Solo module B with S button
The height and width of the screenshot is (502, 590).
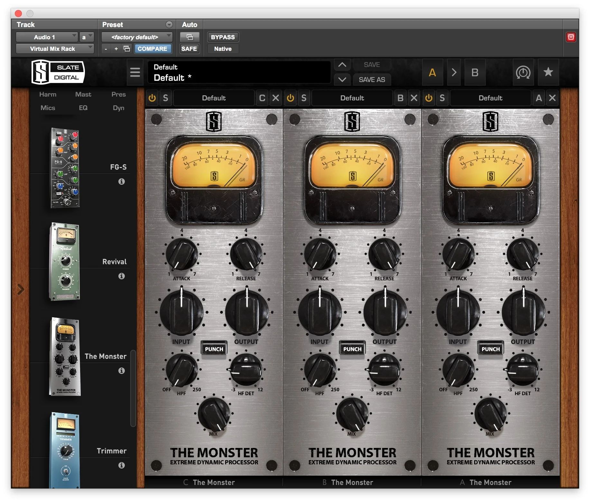[304, 98]
